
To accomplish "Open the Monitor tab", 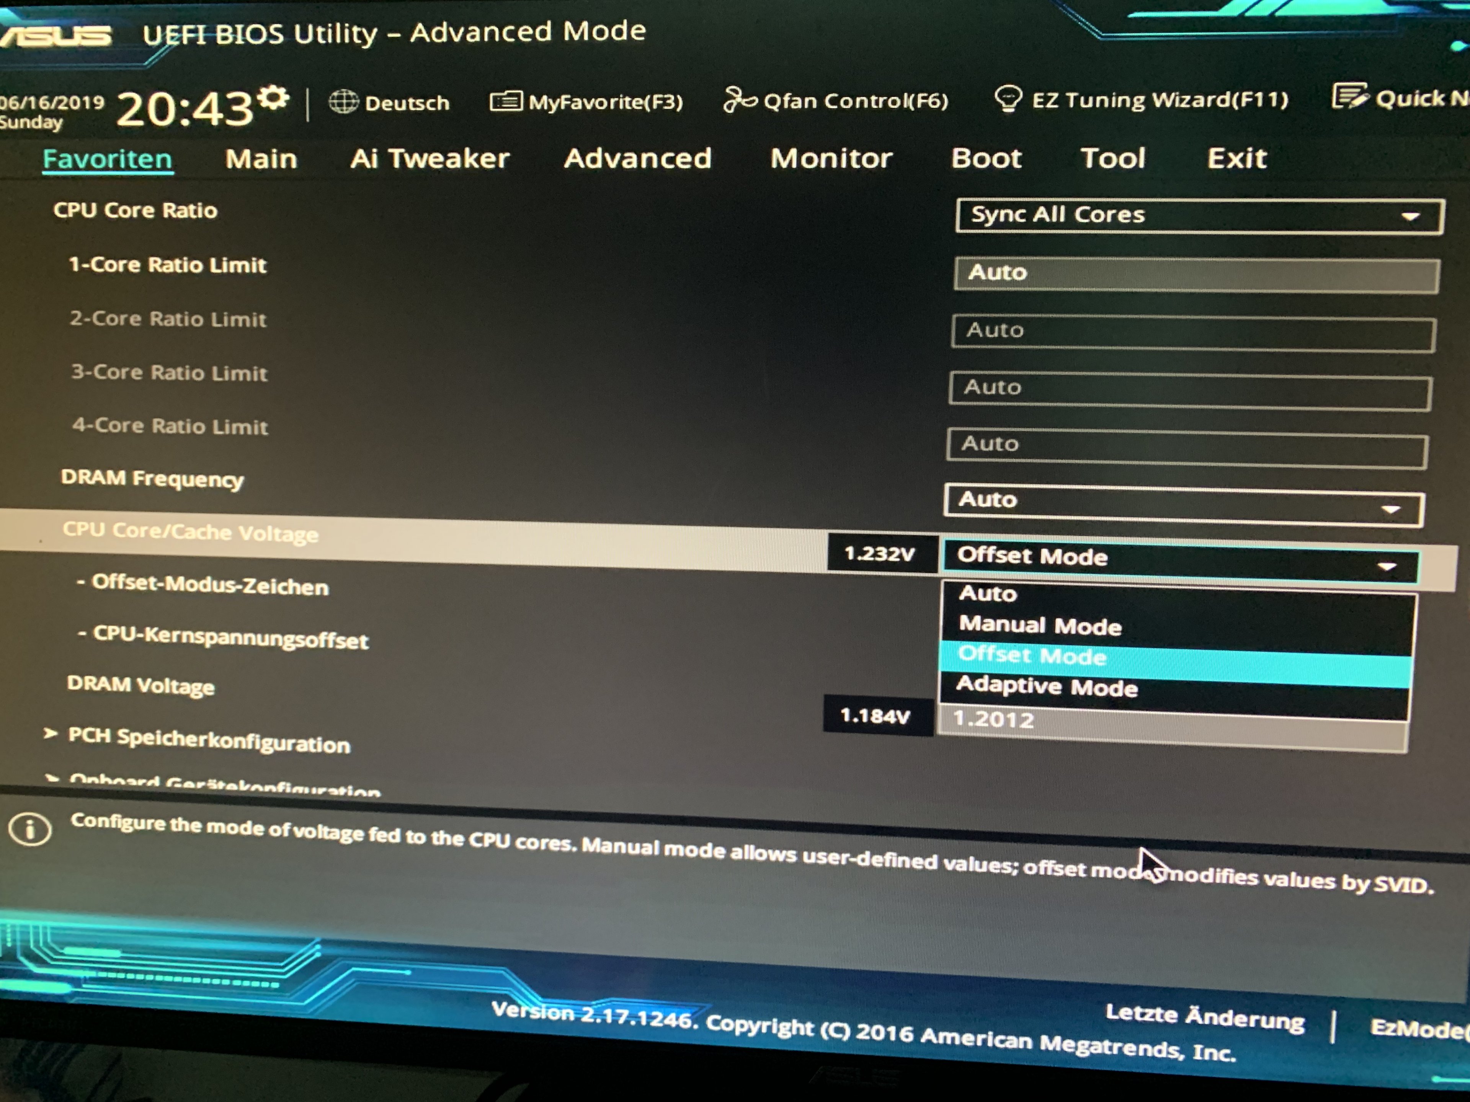I will click(x=831, y=158).
